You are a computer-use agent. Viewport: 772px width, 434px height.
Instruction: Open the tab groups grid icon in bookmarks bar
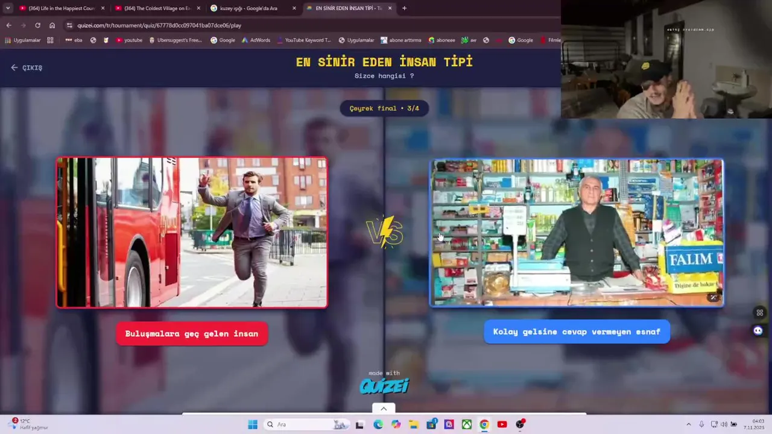pyautogui.click(x=50, y=40)
